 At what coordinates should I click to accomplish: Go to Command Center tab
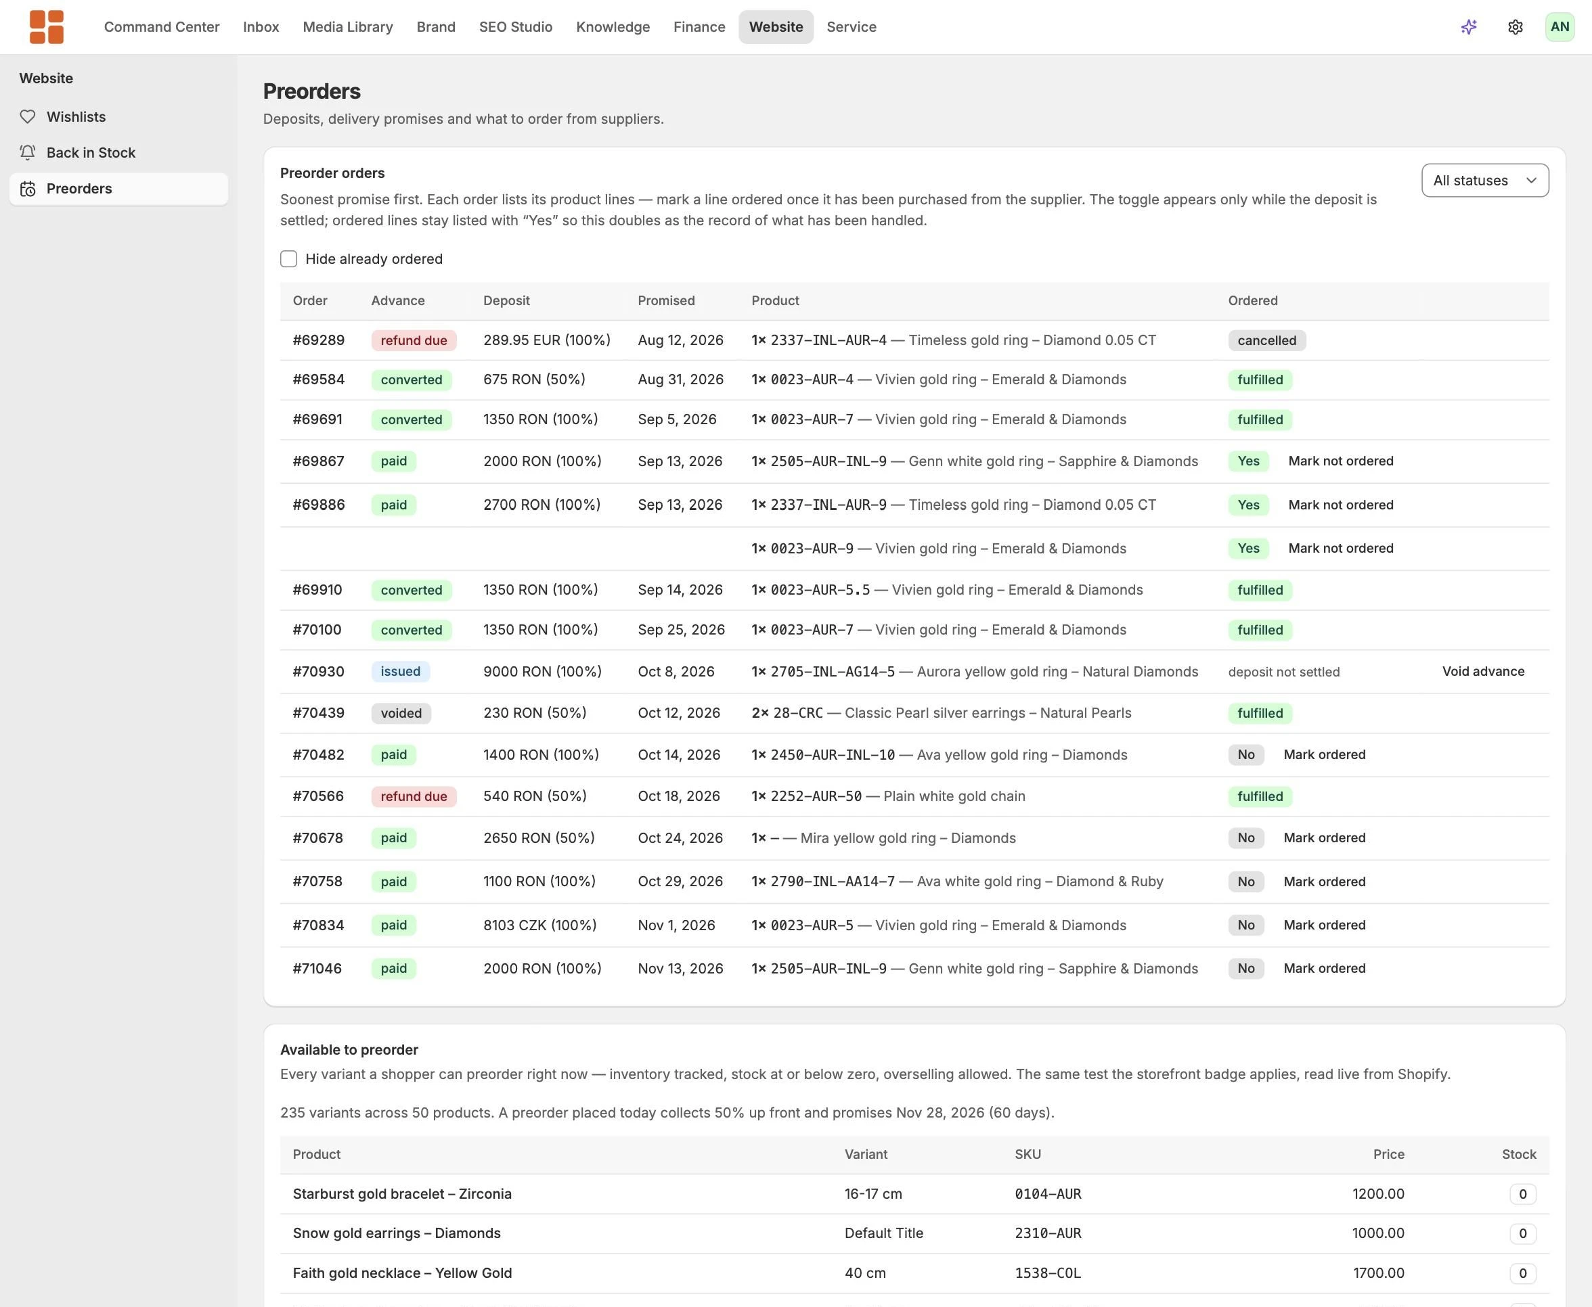tap(162, 27)
